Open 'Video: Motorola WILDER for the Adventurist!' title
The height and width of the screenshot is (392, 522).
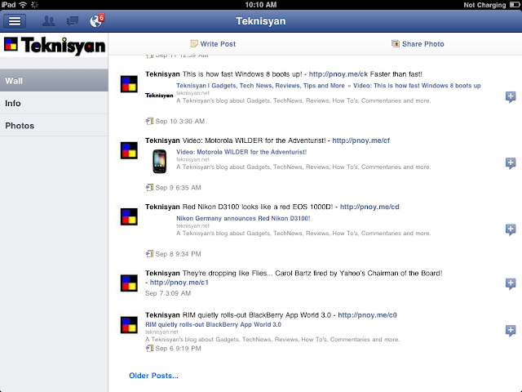tap(241, 152)
